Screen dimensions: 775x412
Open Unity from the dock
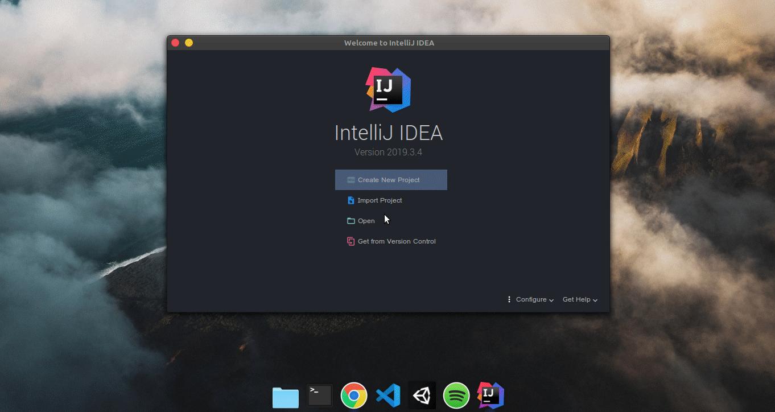pos(422,395)
